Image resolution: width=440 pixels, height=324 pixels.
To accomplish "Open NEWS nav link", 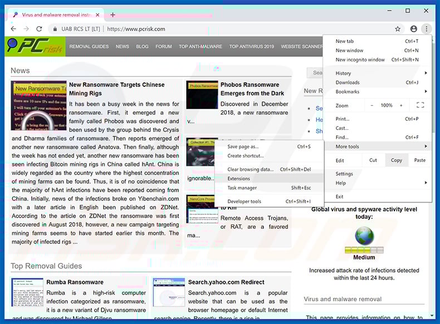I will (123, 47).
